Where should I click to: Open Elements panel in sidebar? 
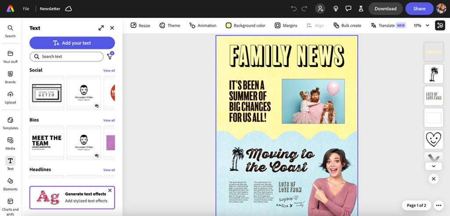(x=11, y=184)
